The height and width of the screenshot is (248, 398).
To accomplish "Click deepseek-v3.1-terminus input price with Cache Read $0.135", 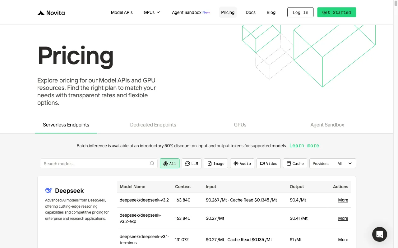I will pos(239,240).
